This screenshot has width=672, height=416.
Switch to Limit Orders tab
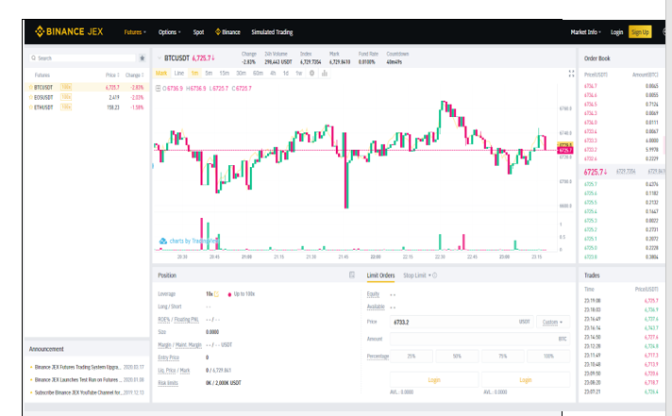point(380,275)
